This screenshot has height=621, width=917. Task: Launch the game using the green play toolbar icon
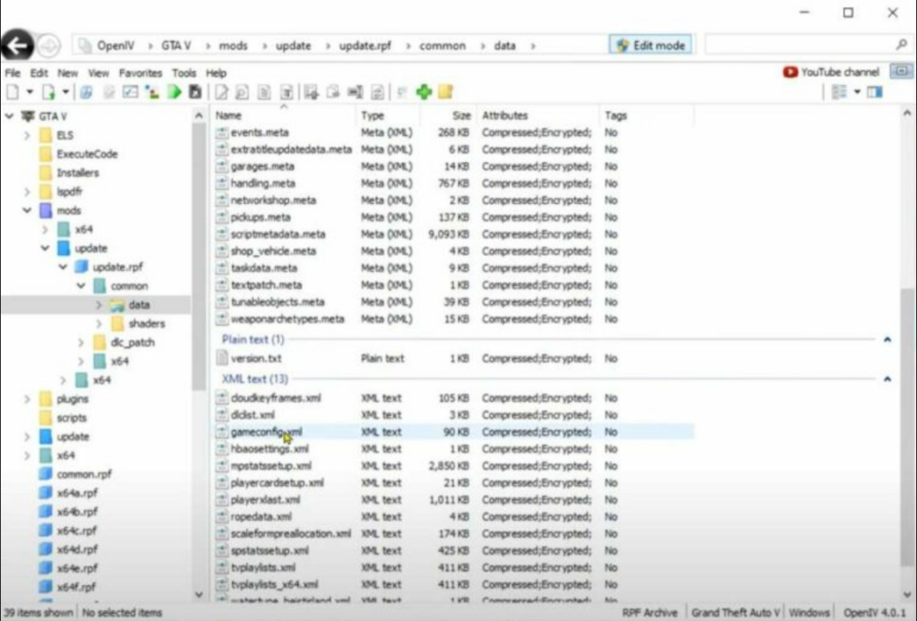(175, 90)
